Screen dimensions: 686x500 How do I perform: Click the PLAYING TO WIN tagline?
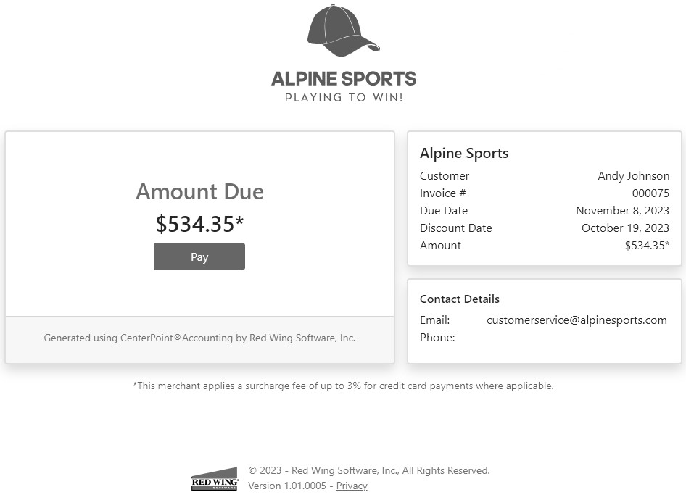[344, 97]
